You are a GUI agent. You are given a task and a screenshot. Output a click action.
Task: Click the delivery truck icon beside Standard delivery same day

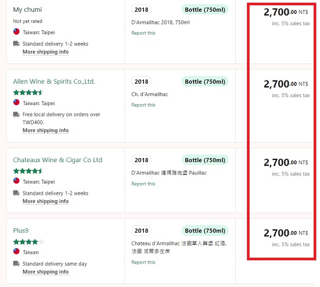point(17,264)
